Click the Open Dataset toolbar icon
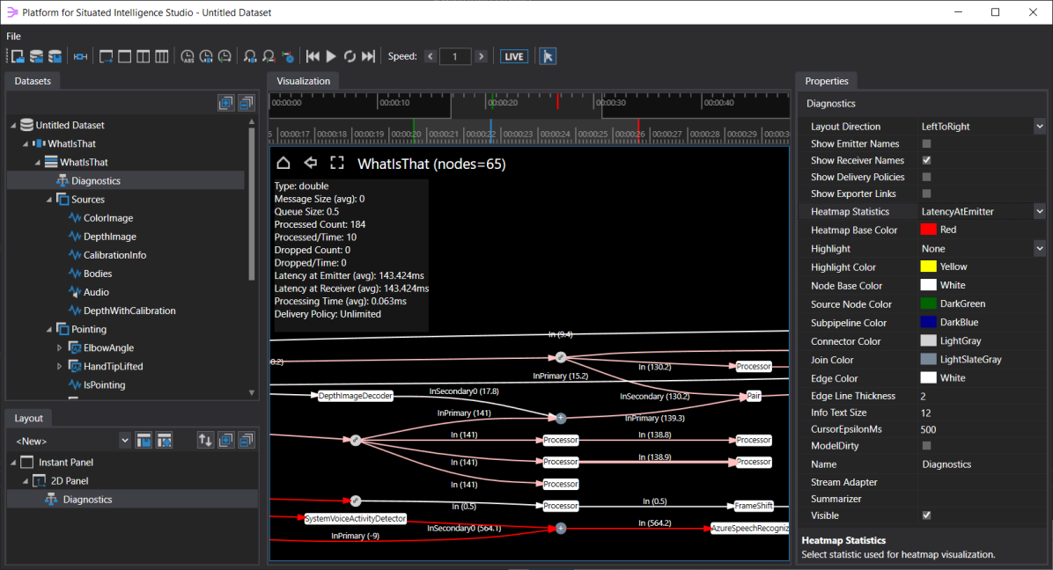Screen dimensions: 1053x570 (36, 56)
